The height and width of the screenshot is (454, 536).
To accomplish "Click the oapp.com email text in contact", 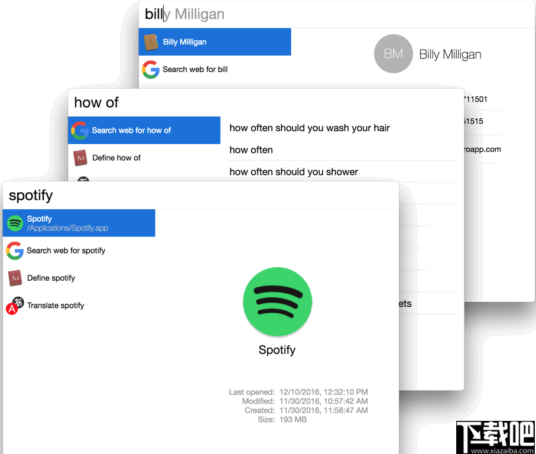I will (x=483, y=150).
